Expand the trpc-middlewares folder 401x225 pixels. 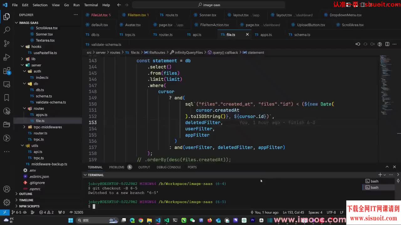pos(24,127)
